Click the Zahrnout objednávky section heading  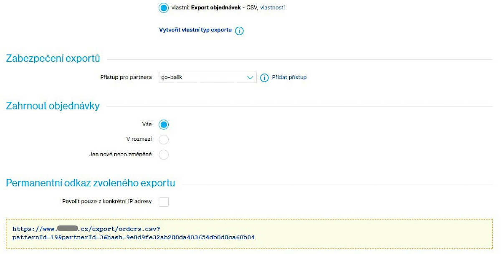(53, 106)
